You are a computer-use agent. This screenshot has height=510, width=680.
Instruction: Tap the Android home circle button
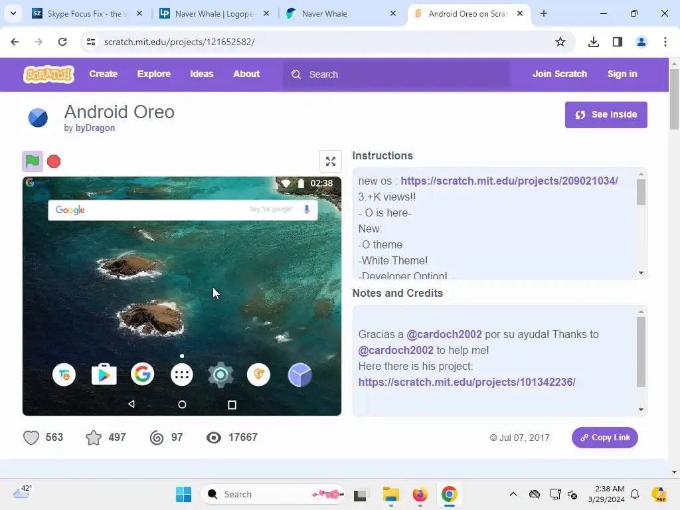click(x=182, y=404)
